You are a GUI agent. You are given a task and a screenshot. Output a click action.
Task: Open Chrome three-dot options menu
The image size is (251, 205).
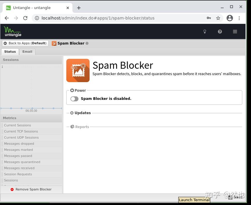tap(239, 18)
